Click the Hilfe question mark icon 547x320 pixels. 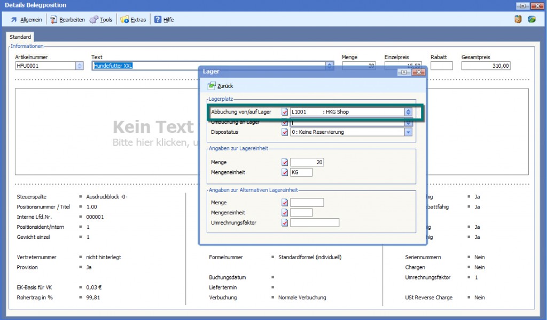[158, 20]
